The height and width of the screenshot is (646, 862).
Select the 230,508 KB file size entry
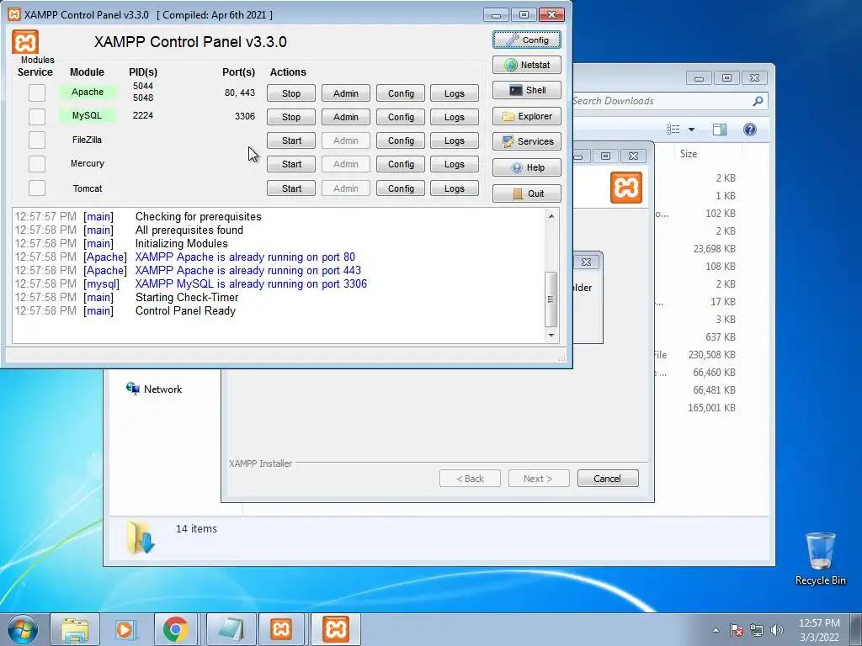711,355
